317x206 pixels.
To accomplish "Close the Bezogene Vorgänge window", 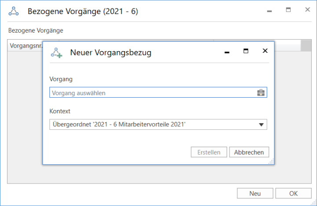I will click(307, 10).
